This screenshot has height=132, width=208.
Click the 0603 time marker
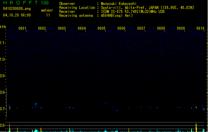click(62, 28)
